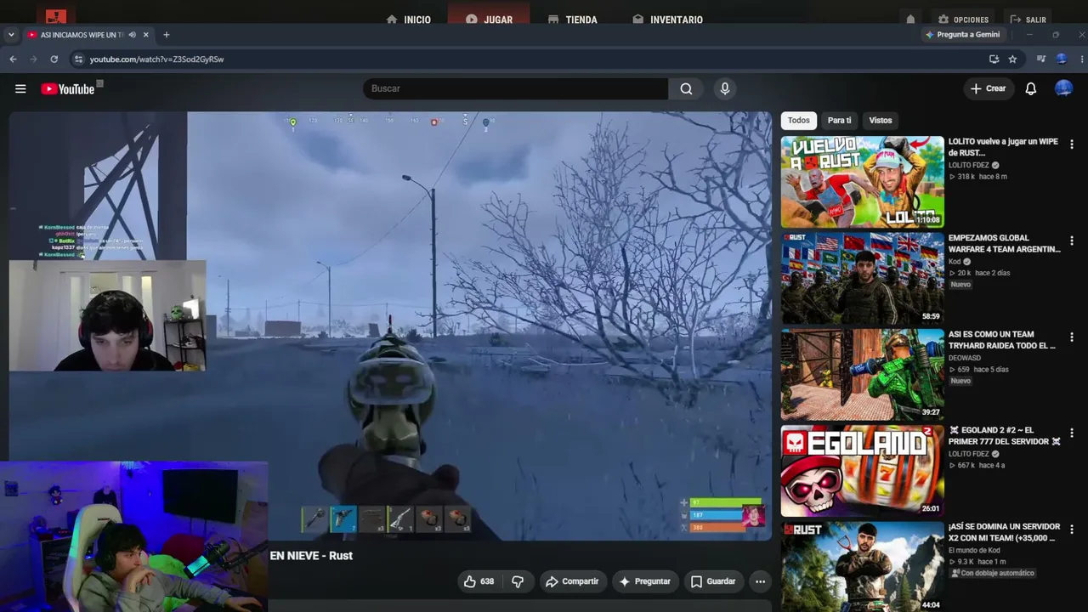The width and height of the screenshot is (1088, 612).
Task: Open options menu for ASÍ SE DOMINA video
Action: click(x=1071, y=530)
